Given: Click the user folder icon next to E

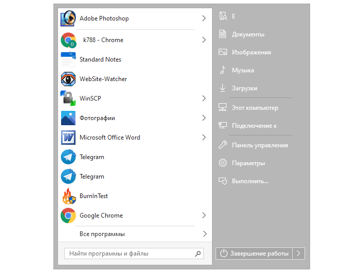Looking at the screenshot, I should click(223, 16).
